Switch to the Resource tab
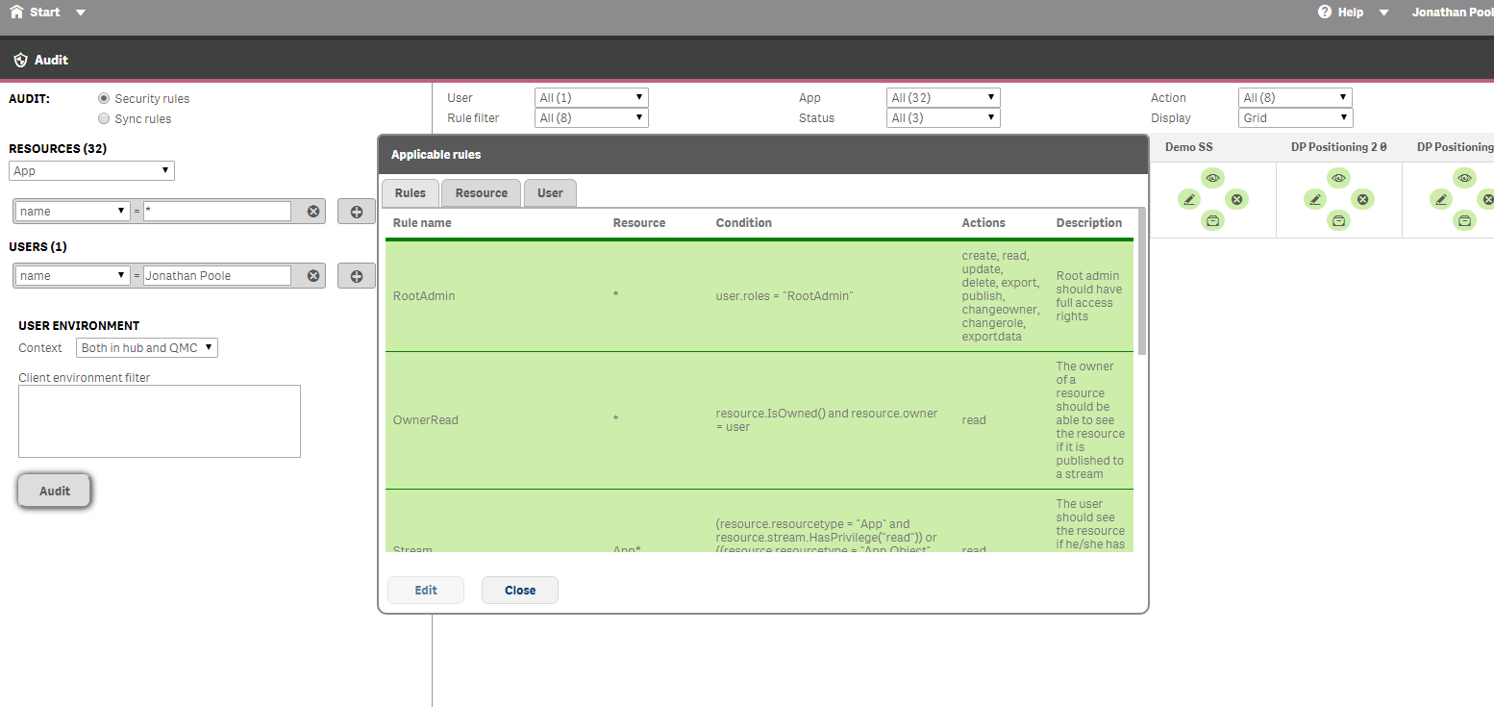 [482, 193]
